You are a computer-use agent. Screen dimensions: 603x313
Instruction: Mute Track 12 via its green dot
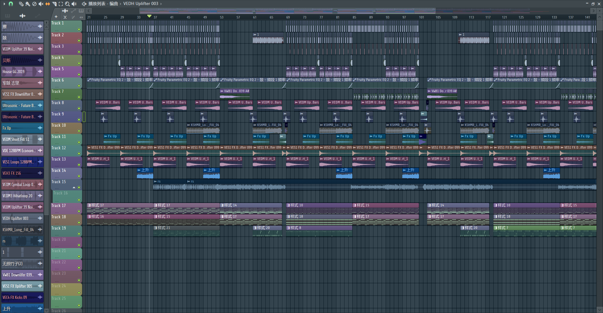(x=79, y=154)
